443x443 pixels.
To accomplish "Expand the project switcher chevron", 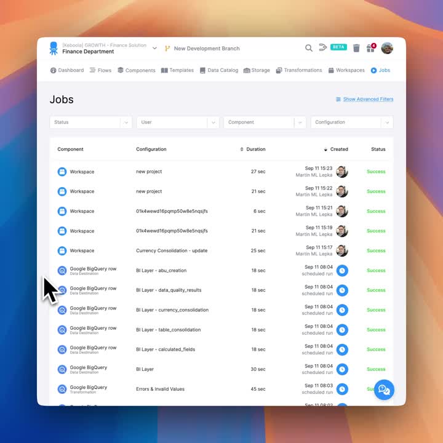I will tap(154, 48).
